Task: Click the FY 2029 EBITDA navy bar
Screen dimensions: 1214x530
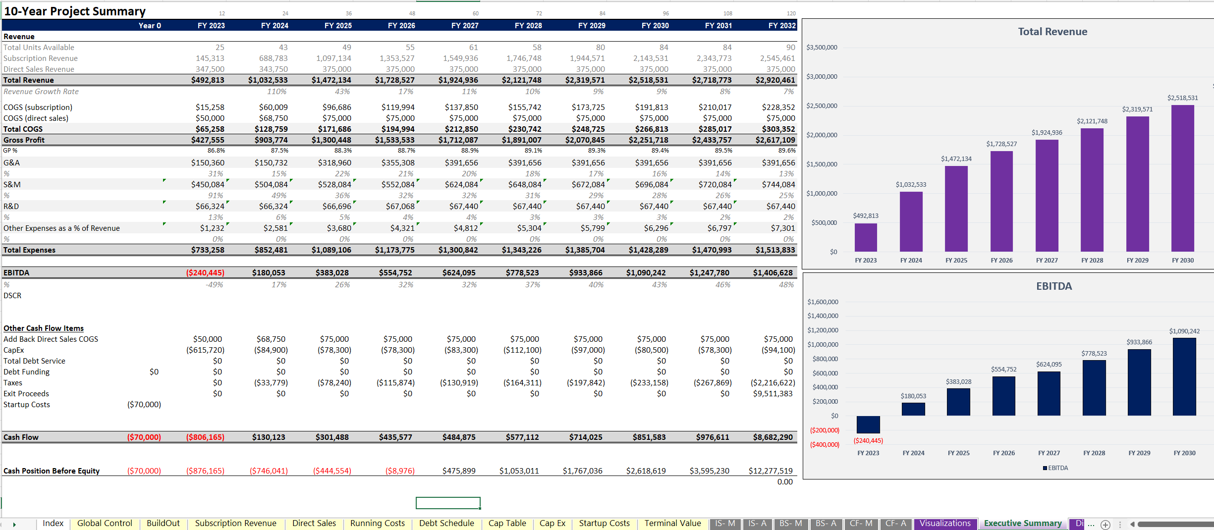Action: coord(1139,382)
